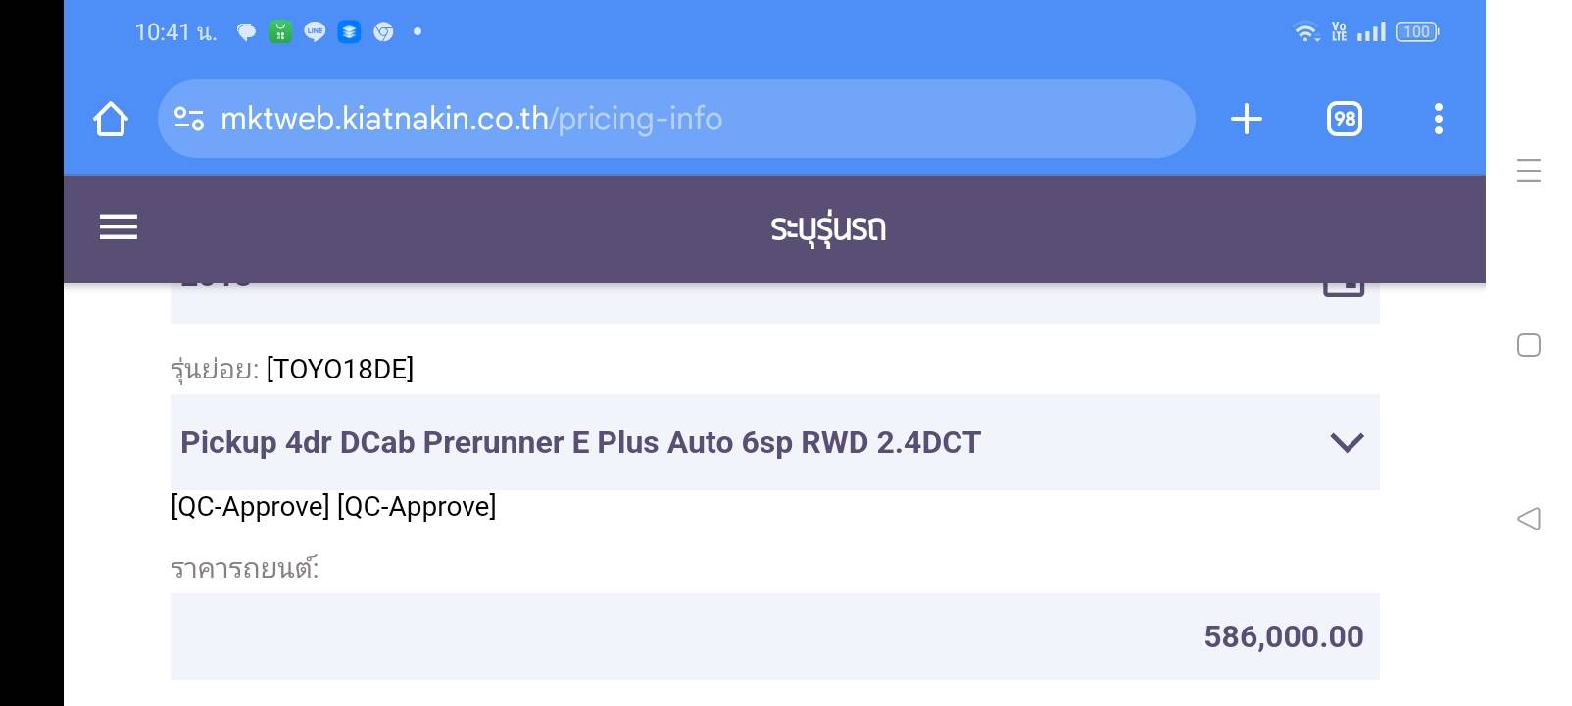Click the partially hidden year field
Image resolution: width=1572 pixels, height=706 pixels.
686,300
